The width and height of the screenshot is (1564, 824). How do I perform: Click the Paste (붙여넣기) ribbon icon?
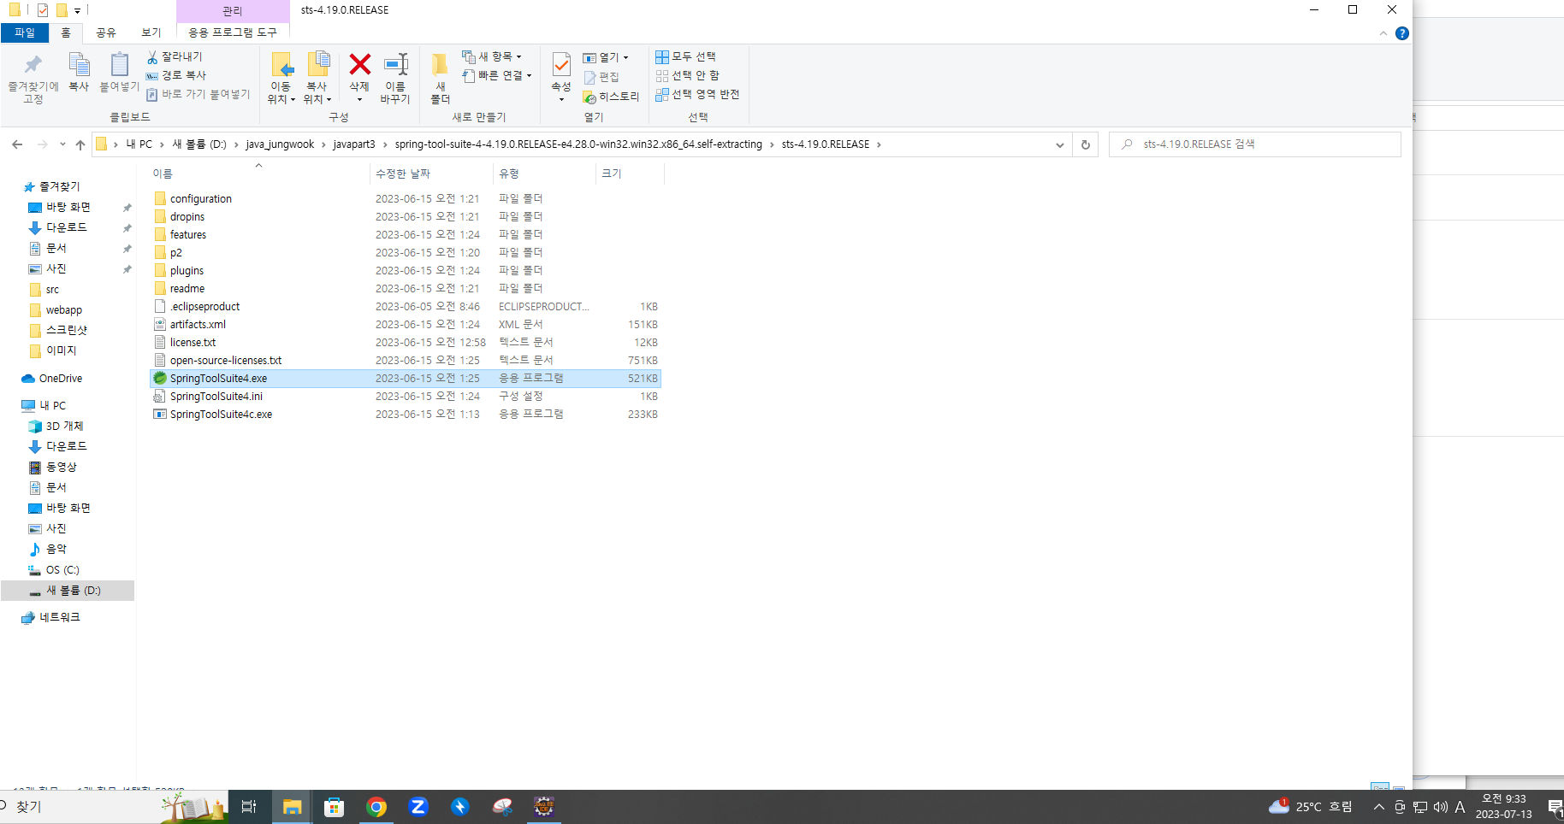119,65
